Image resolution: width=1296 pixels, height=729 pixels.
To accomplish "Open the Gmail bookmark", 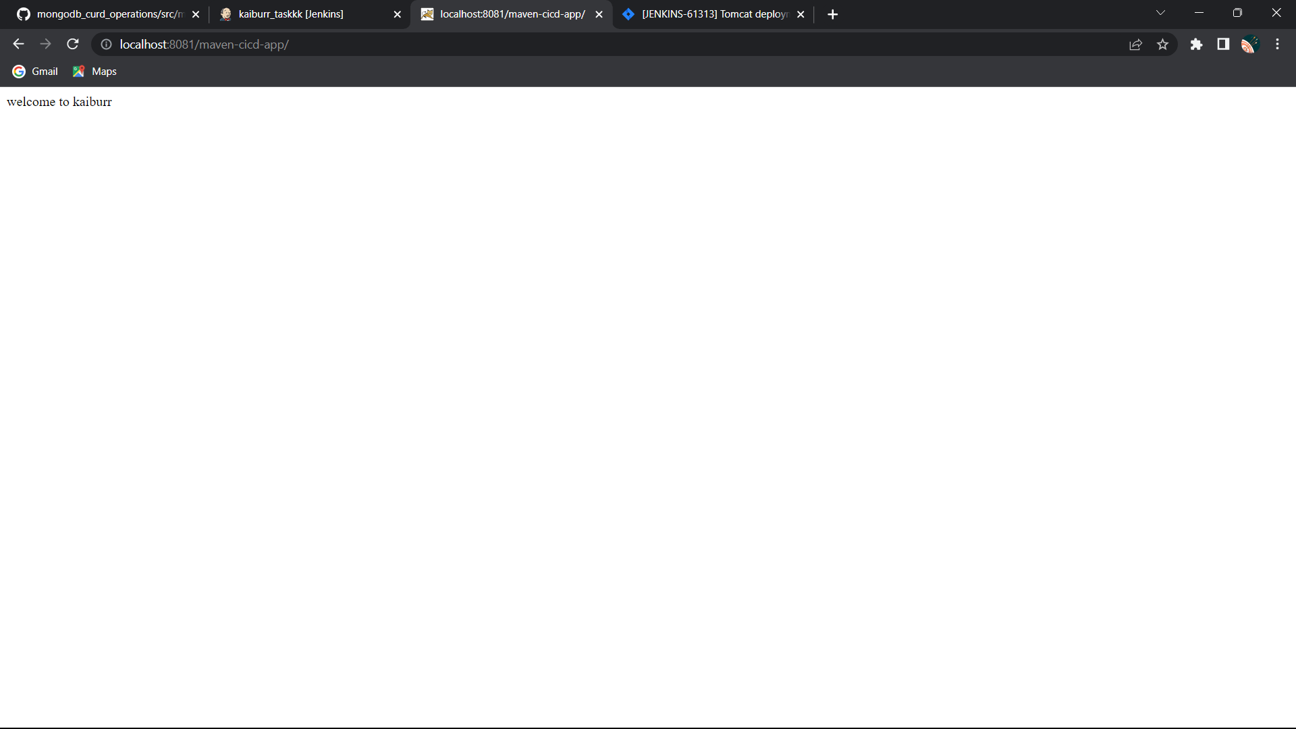I will [36, 72].
